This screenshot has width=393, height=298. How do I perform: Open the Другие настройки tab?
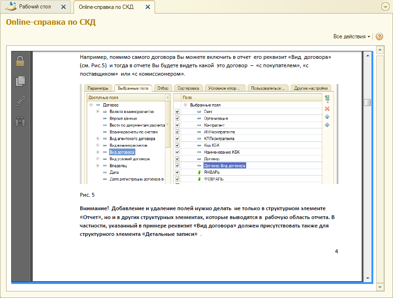point(311,88)
